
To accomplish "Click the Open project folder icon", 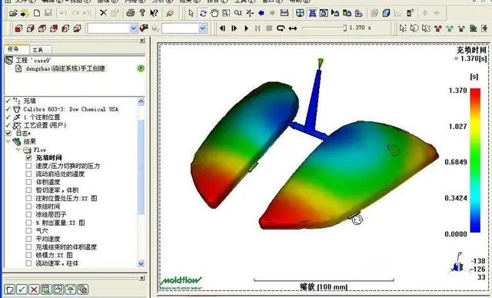I will 13,13.
